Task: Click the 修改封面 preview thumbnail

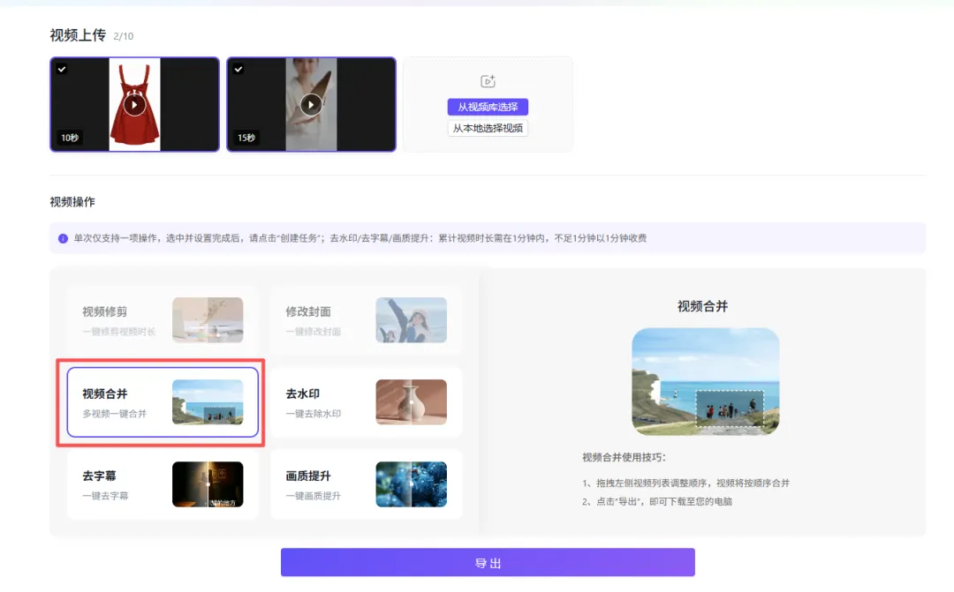Action: point(412,320)
